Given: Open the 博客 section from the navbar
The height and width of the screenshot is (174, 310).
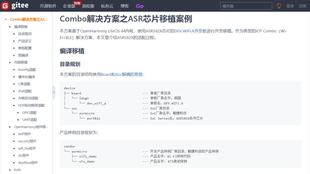Looking at the screenshot, I should click(x=124, y=6).
